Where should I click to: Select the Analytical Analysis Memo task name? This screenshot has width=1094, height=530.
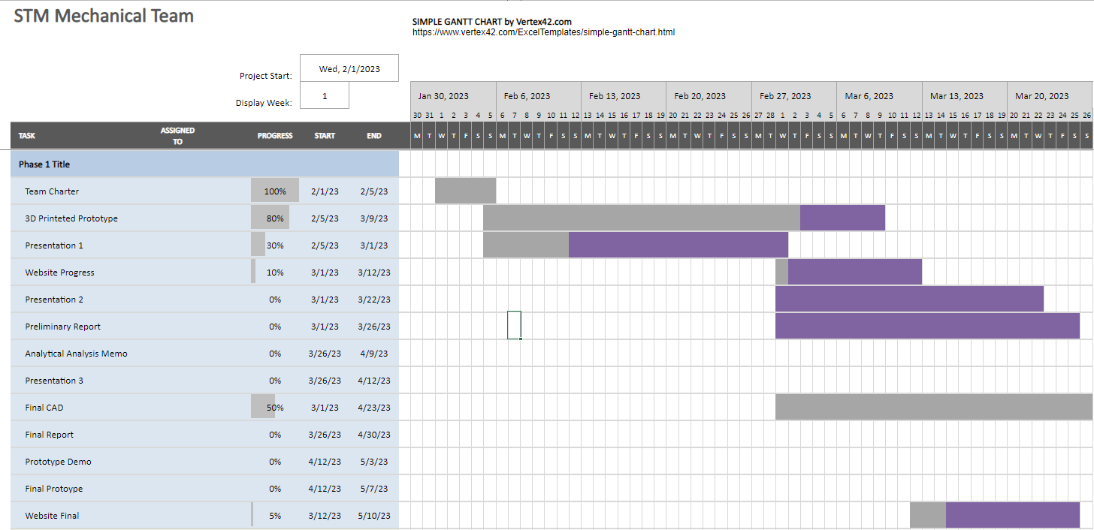(76, 354)
